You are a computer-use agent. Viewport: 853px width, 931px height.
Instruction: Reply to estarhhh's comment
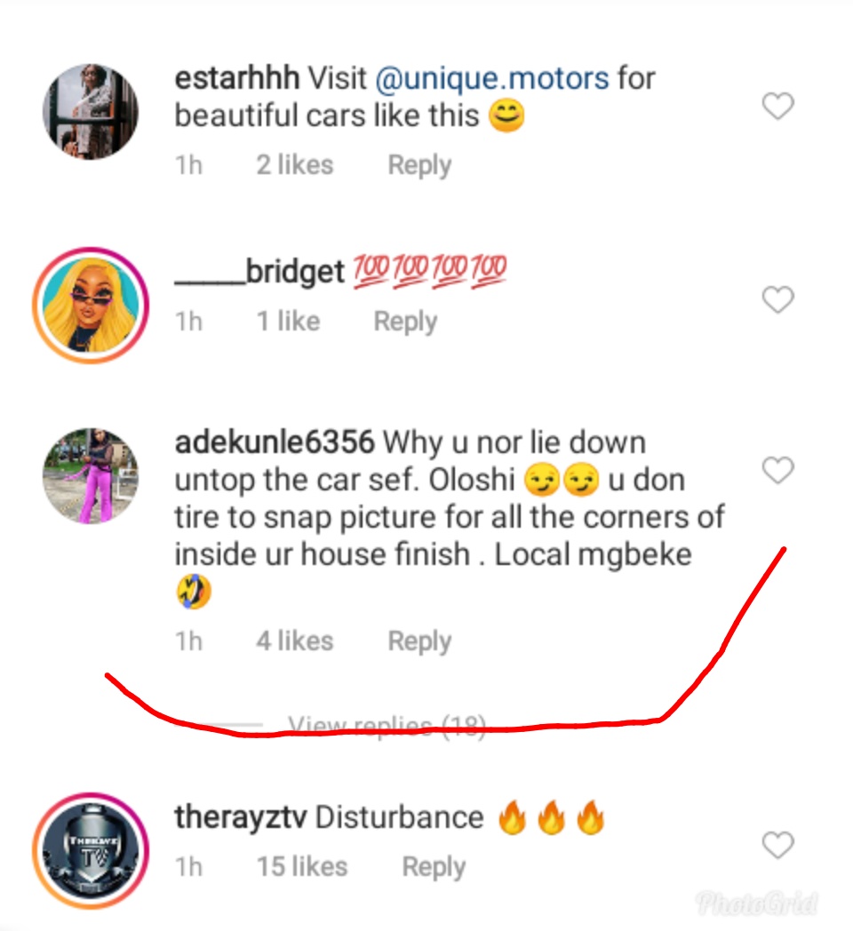click(x=419, y=165)
